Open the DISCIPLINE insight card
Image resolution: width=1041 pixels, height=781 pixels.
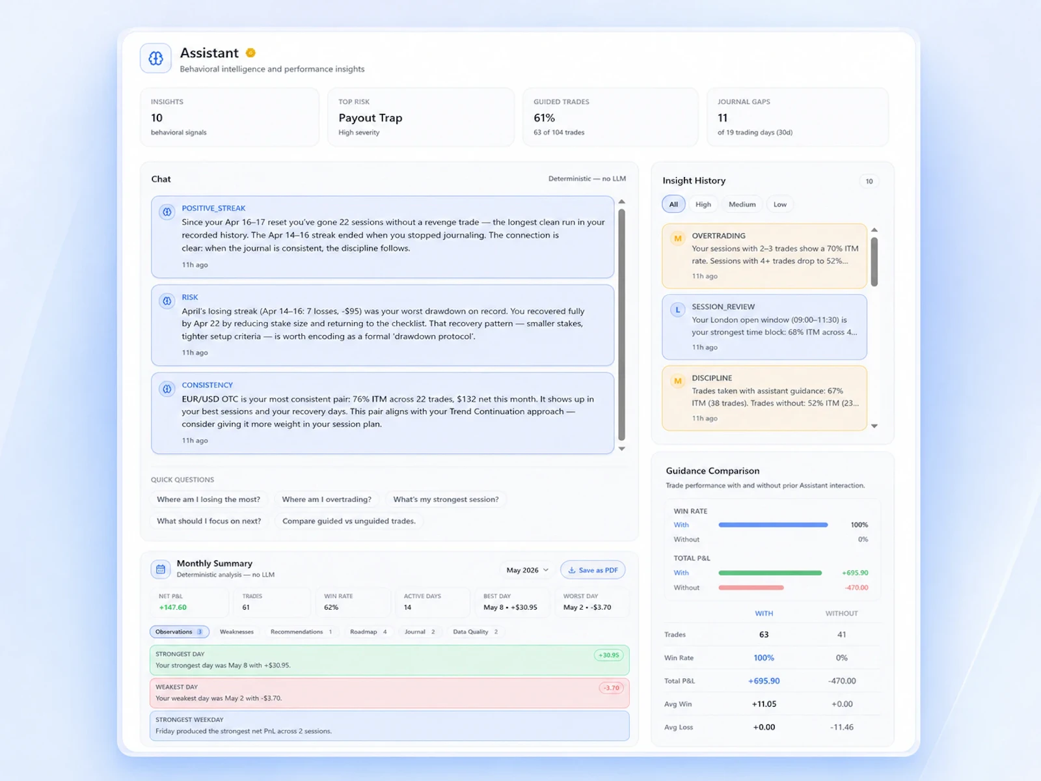click(764, 398)
